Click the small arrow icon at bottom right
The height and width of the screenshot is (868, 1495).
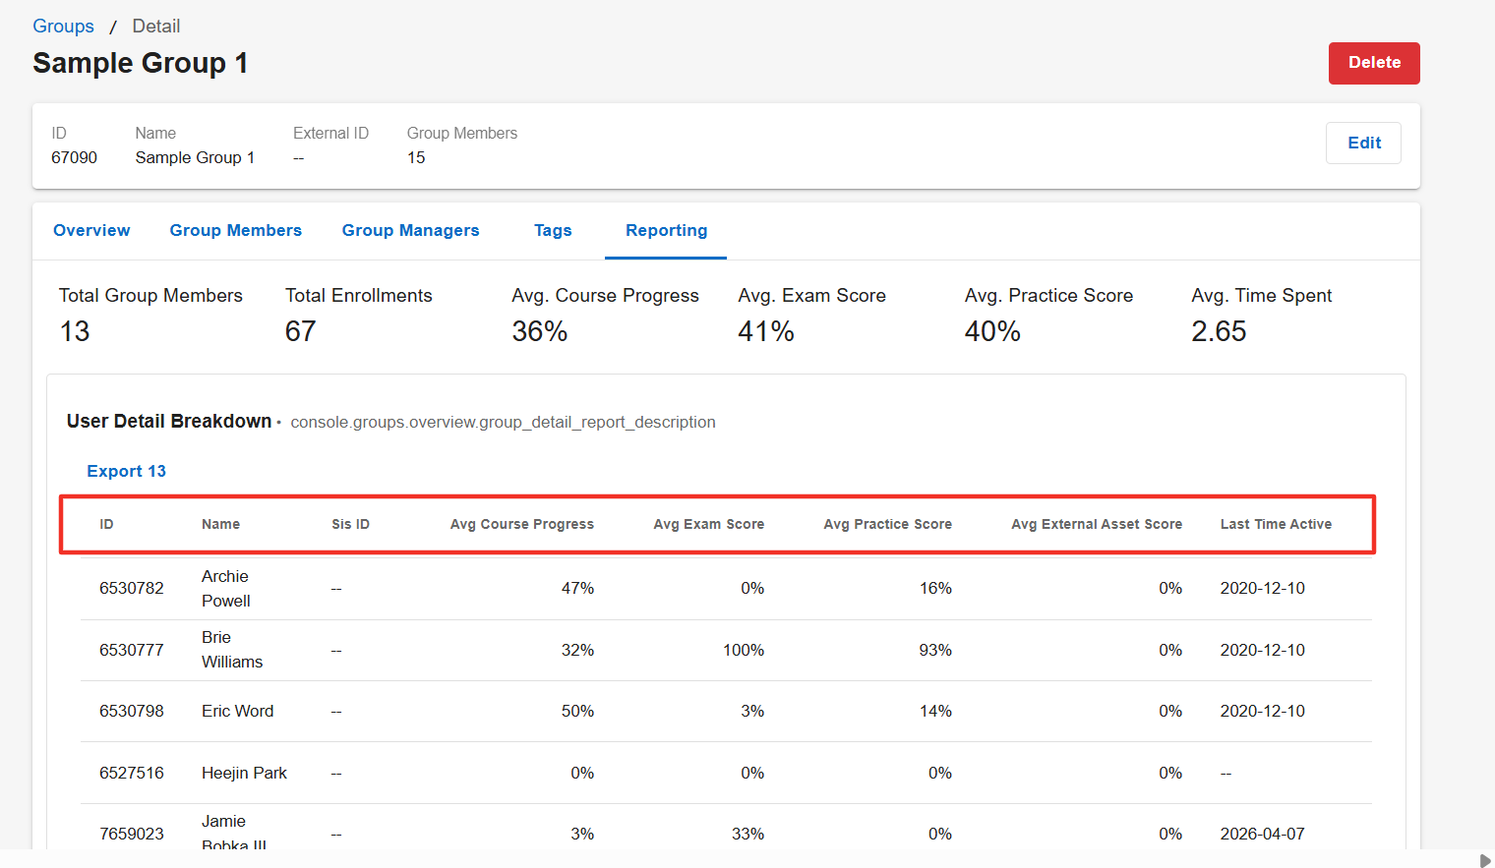(x=1485, y=860)
